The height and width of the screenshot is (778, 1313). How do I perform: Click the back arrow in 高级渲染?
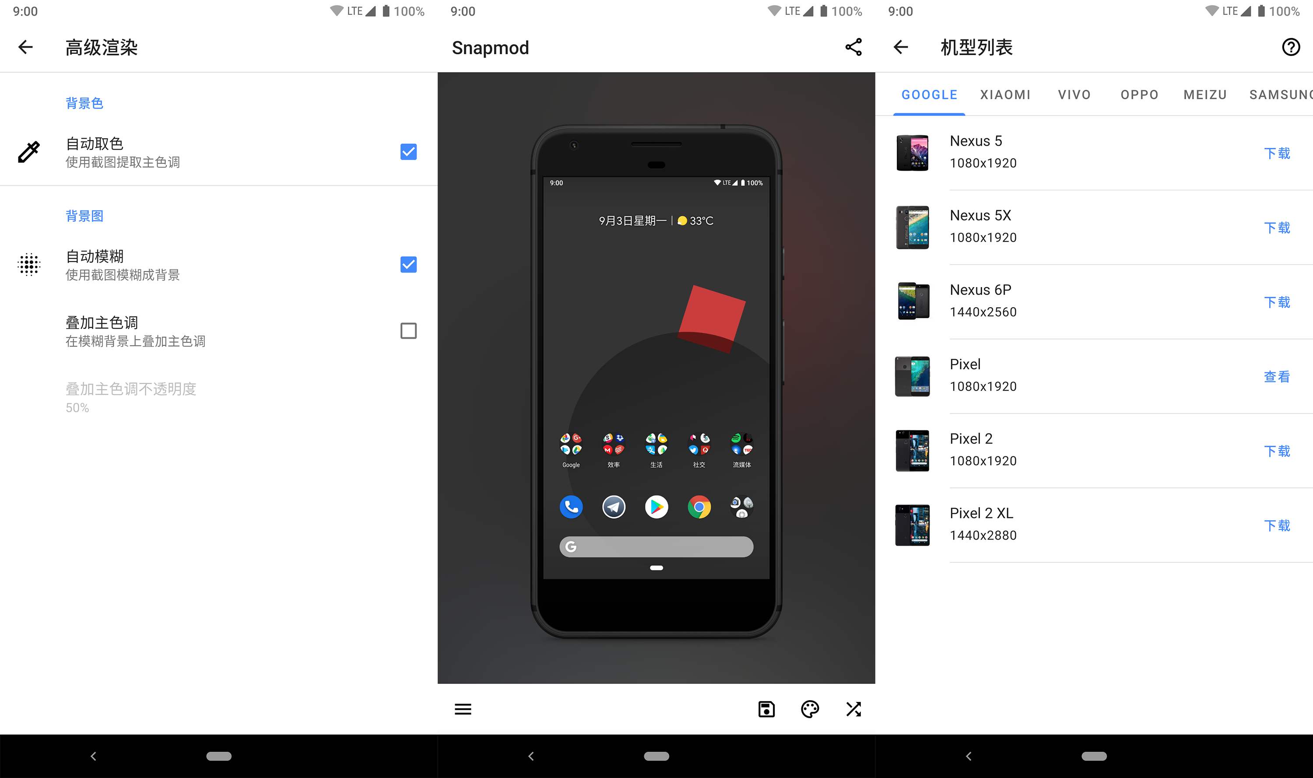click(25, 47)
